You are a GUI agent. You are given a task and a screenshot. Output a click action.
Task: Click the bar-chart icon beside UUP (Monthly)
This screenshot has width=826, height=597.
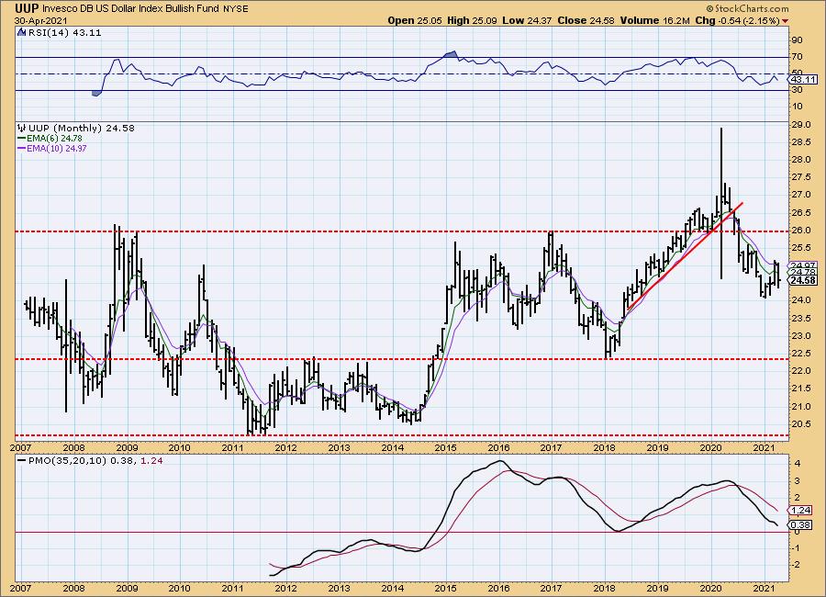click(22, 128)
